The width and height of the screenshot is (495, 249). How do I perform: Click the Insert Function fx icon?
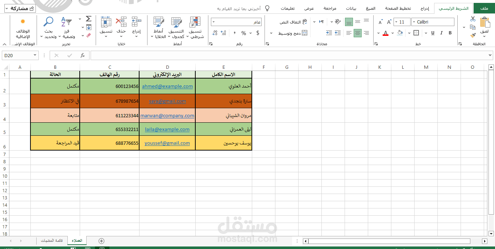click(83, 55)
